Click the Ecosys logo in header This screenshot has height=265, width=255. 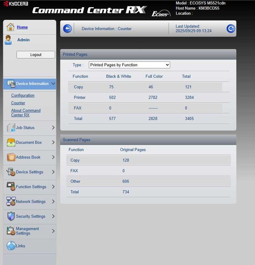click(161, 14)
